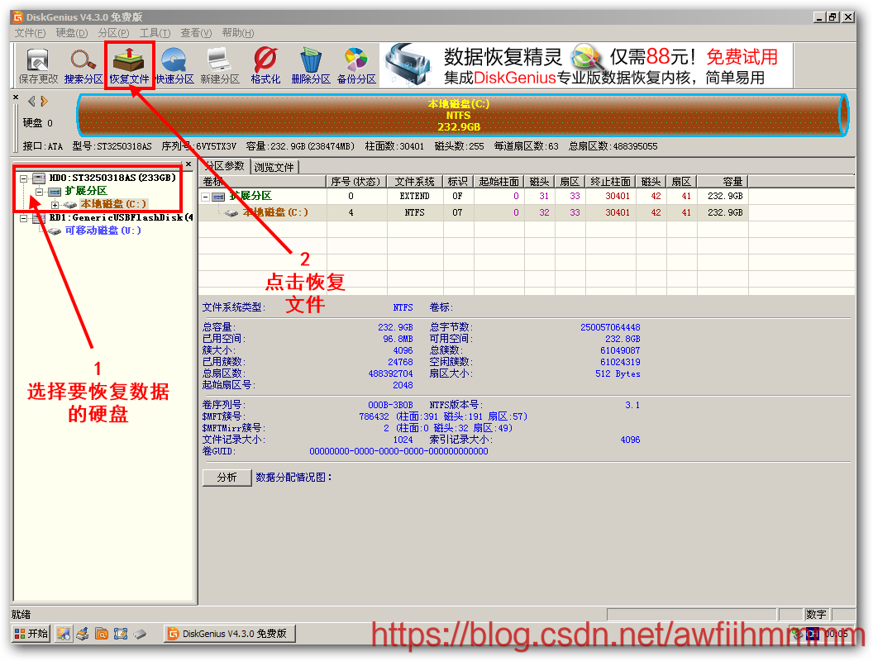Select 本地磁盘 (C:) in the left tree
Image resolution: width=873 pixels, height=661 pixels.
click(113, 204)
